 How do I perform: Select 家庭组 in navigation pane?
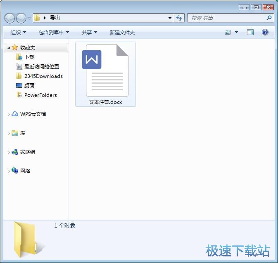[x=28, y=152]
